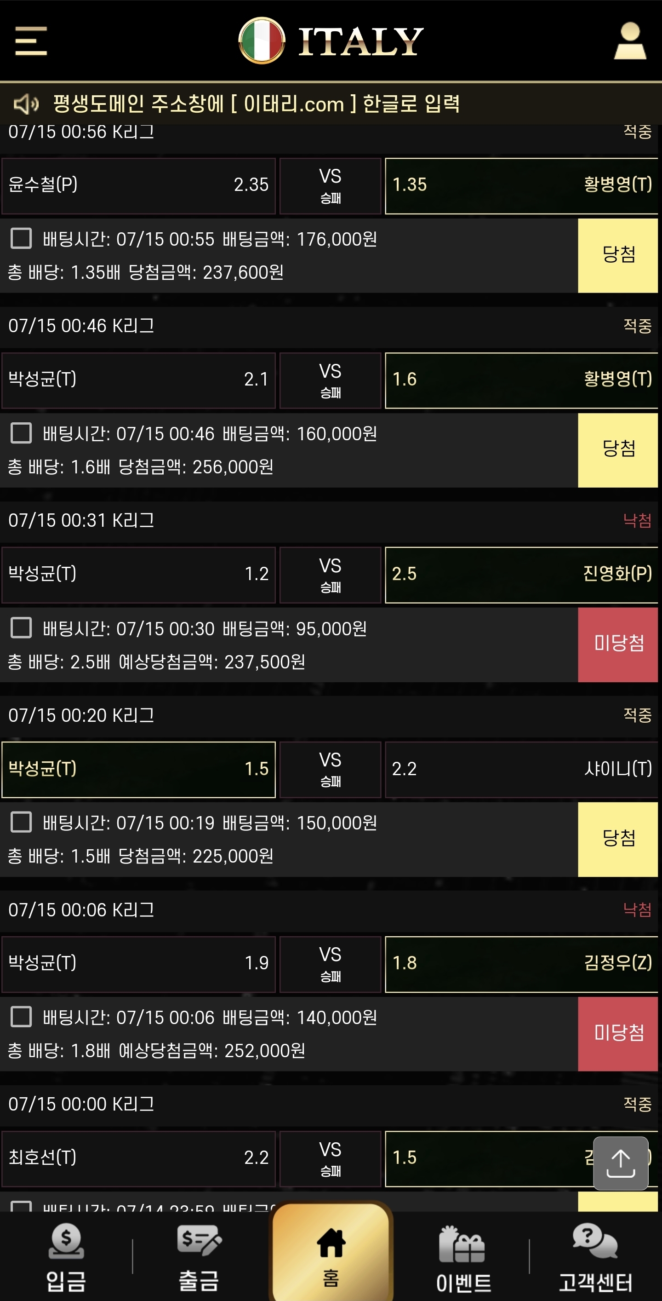Screen dimensions: 662x1301
Task: Select the 150,000원 bet checkbox
Action: point(21,822)
